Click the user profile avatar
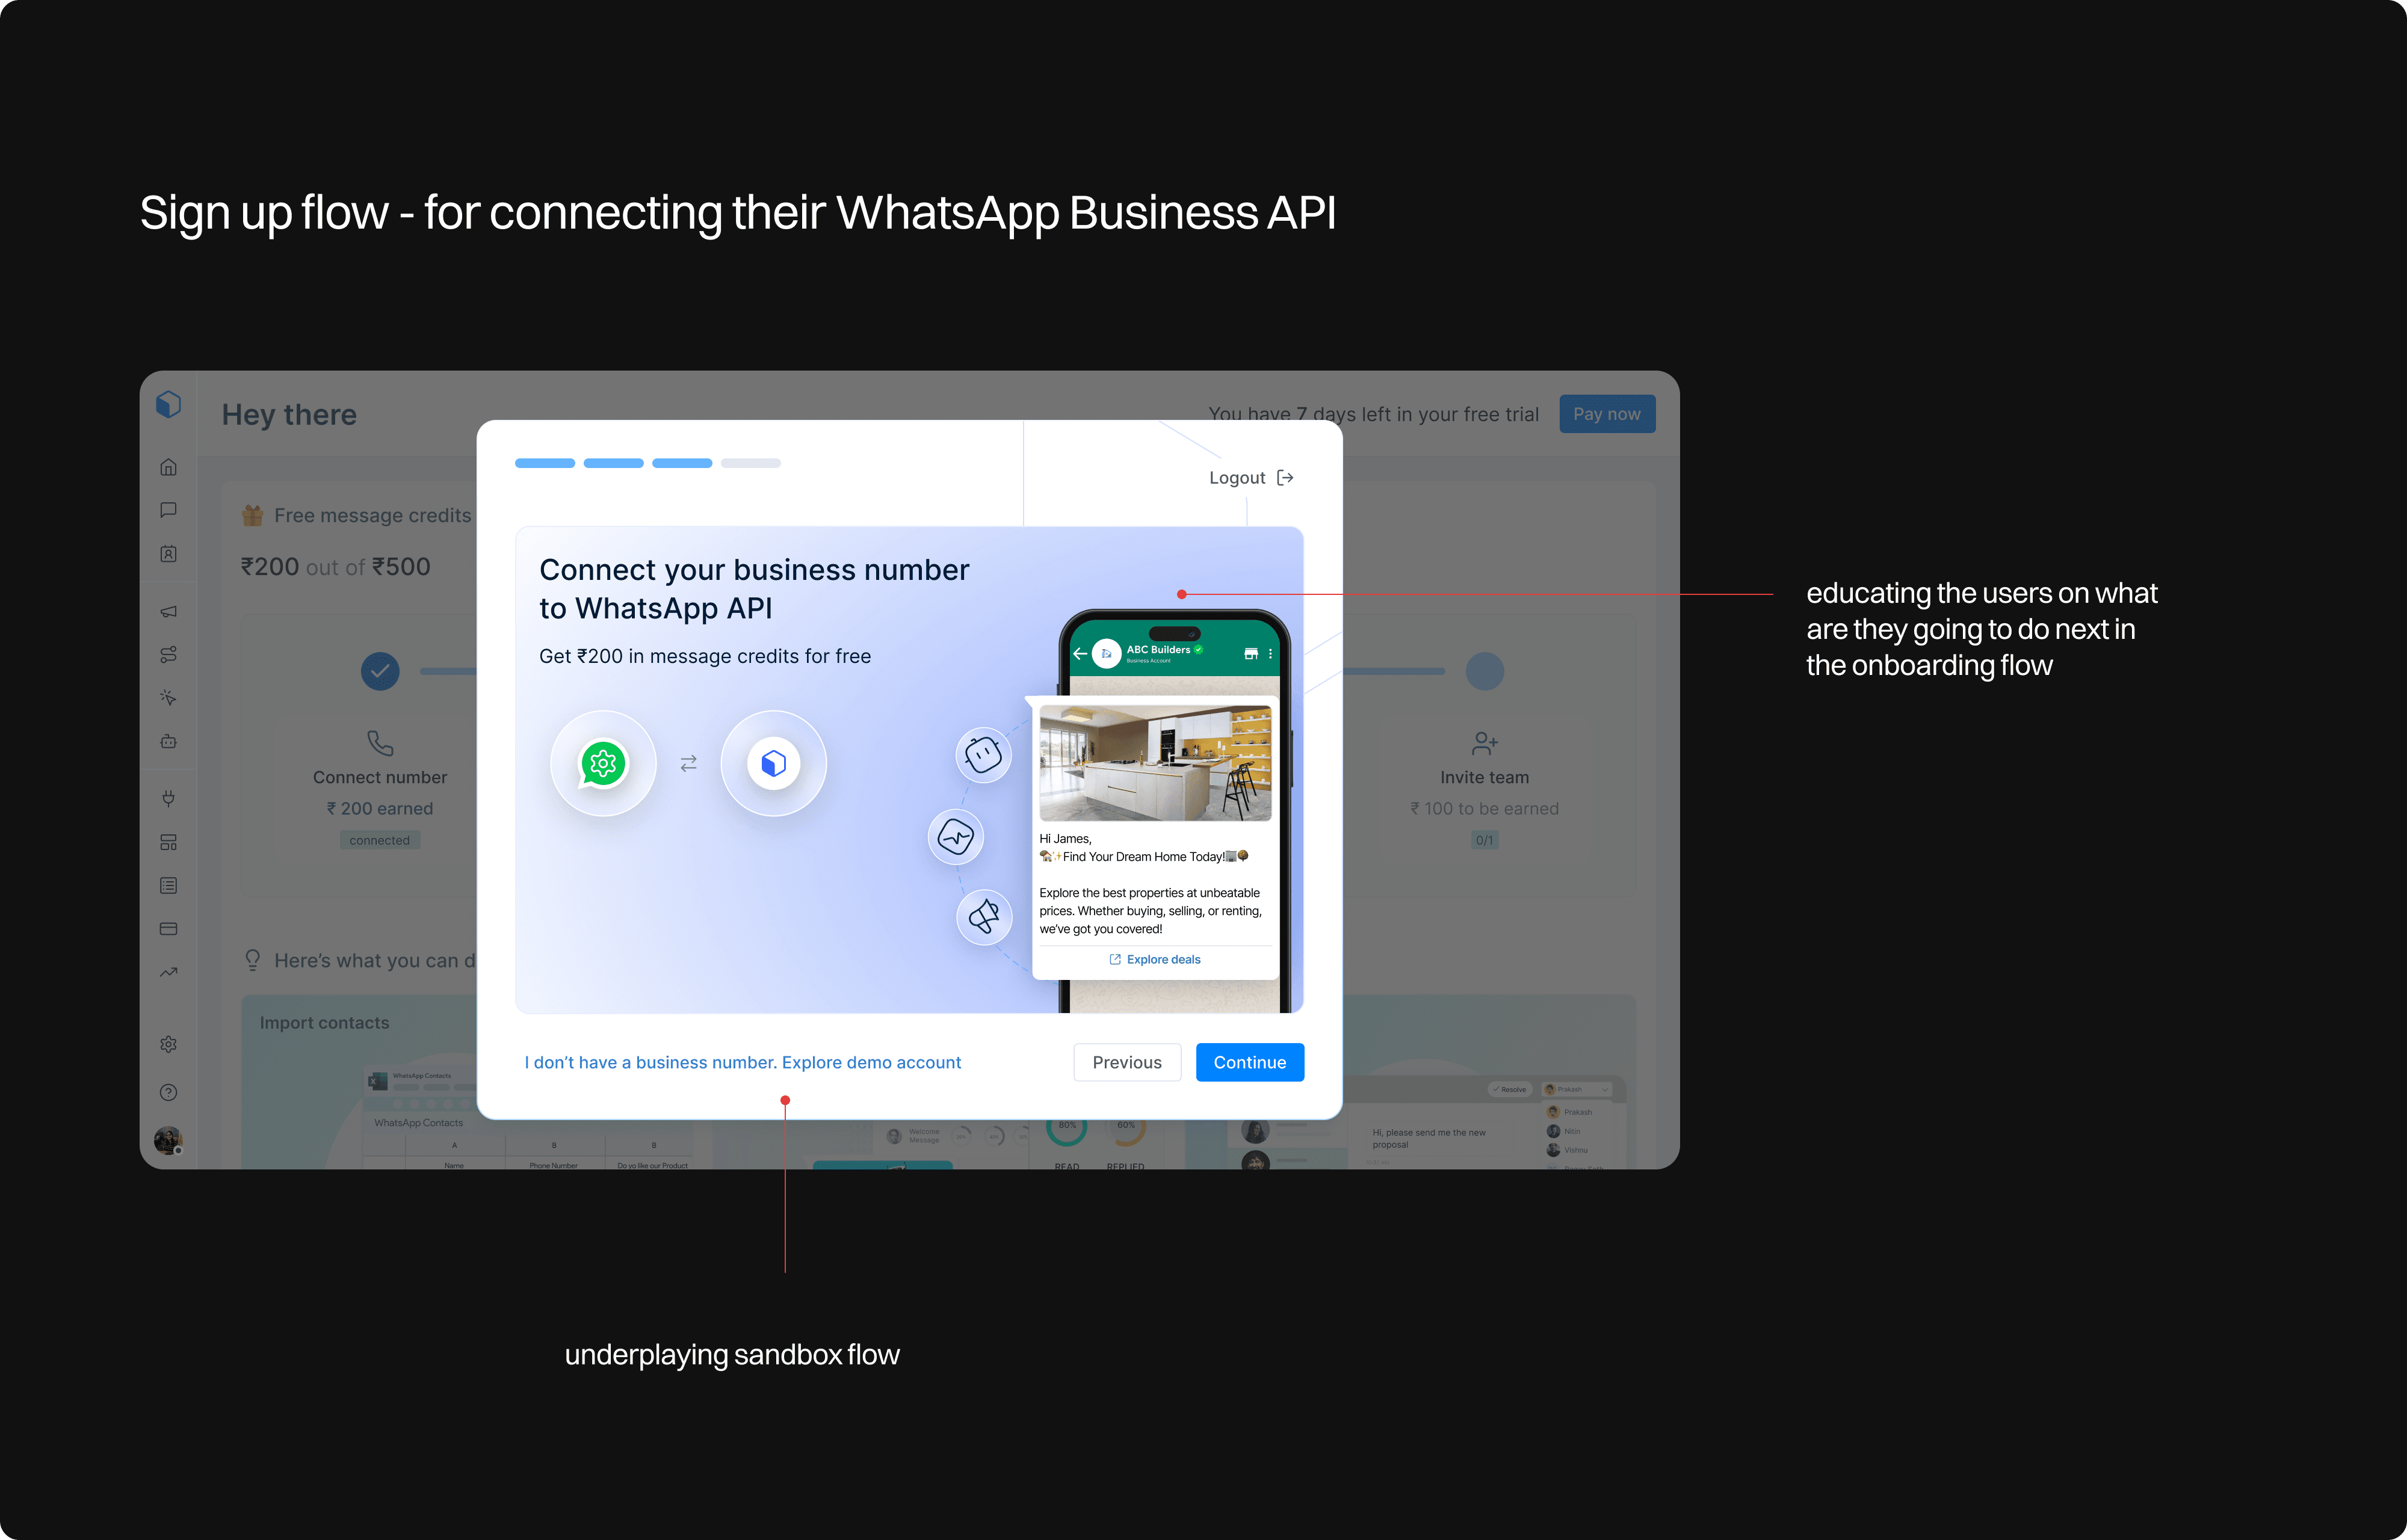Viewport: 2407px width, 1540px height. click(167, 1139)
